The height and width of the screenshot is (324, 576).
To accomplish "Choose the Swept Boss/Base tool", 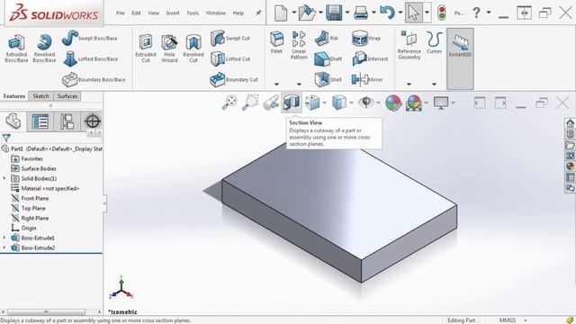I will tap(89, 38).
